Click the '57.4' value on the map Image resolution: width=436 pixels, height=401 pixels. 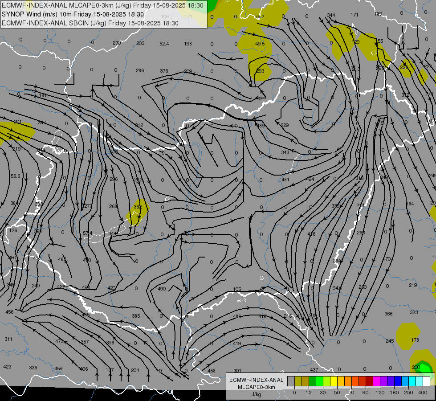click(88, 233)
